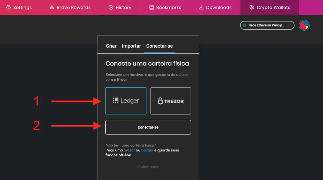Image resolution: width=323 pixels, height=180 pixels.
Task: Open Settings text label in top bar
Action: pos(23,7)
